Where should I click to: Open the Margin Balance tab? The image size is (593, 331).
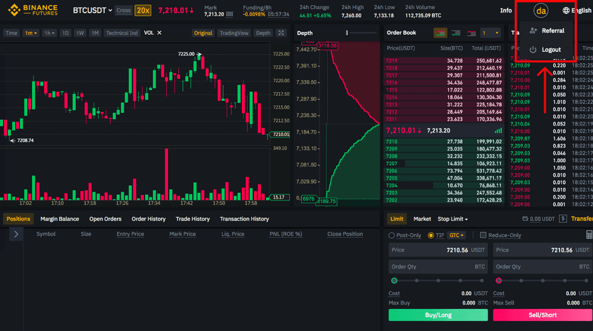tap(60, 219)
